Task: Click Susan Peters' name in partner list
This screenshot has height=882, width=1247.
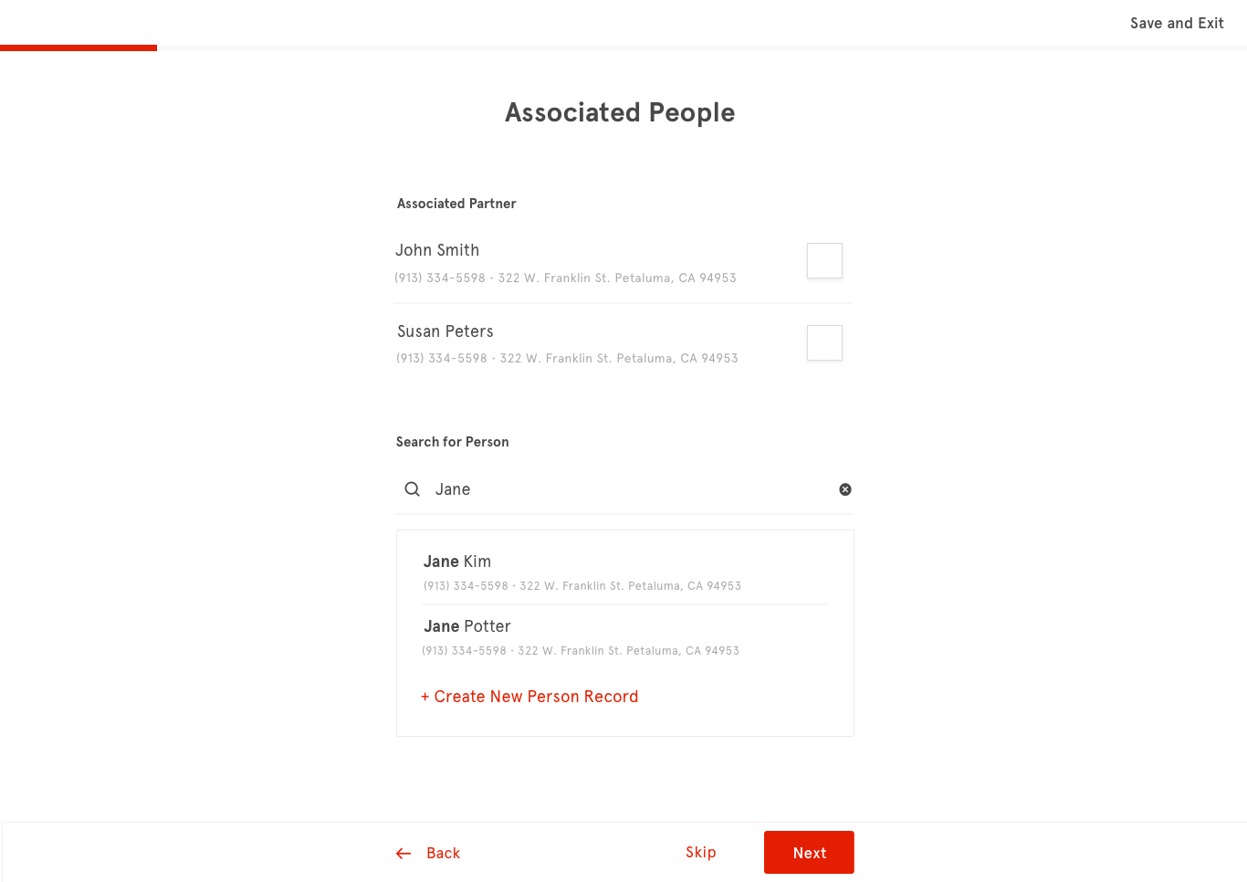Action: 445,331
